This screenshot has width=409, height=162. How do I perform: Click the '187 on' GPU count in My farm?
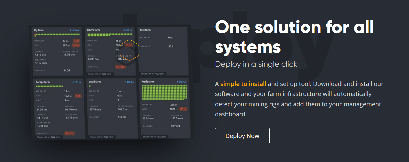click(66, 45)
